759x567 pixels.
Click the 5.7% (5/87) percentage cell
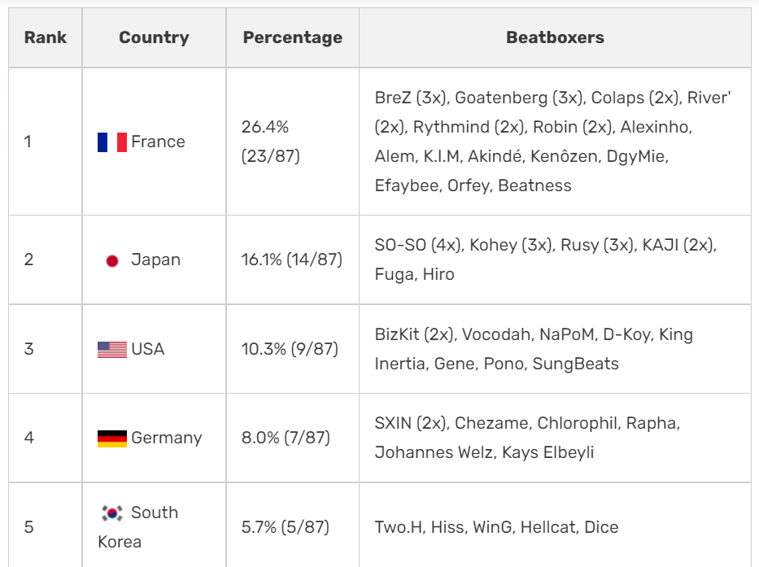[292, 525]
